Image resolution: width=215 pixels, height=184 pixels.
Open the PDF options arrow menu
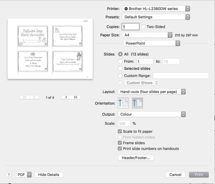coord(29,175)
